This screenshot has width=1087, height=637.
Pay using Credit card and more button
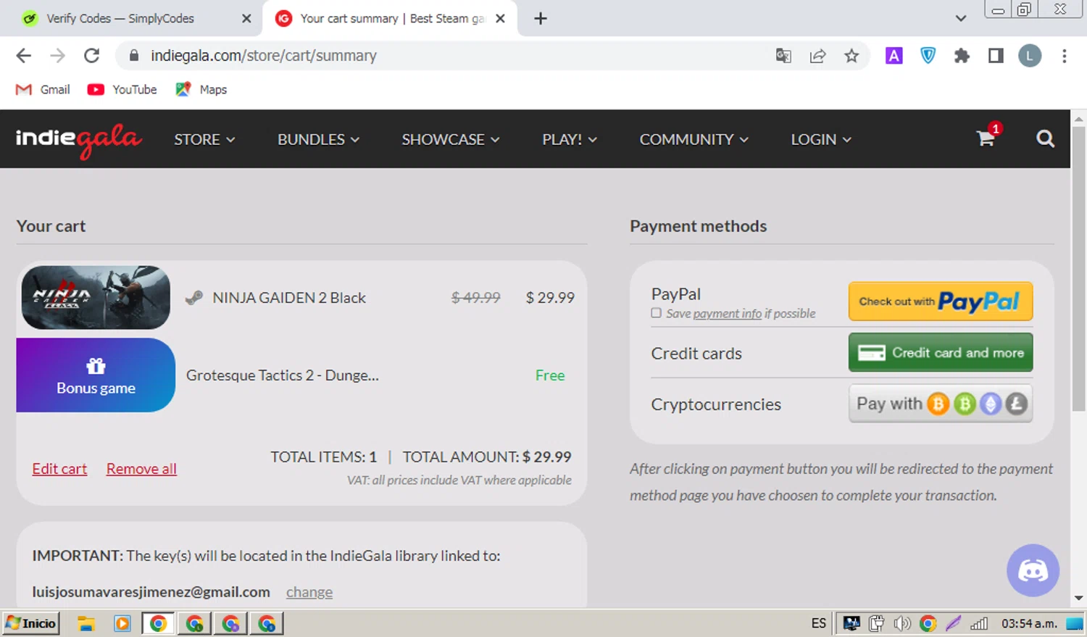coord(941,352)
